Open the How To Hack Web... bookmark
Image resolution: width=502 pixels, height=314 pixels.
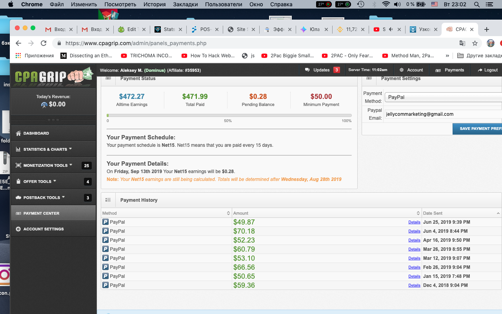(208, 56)
